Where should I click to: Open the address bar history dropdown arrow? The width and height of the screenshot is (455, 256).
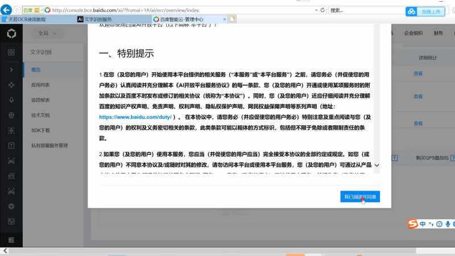click(316, 10)
